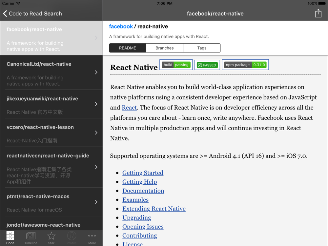Viewport: 328px width, 246px height.
Task: Expand CanonicalLtd/react-native chevron
Action: tap(96, 72)
